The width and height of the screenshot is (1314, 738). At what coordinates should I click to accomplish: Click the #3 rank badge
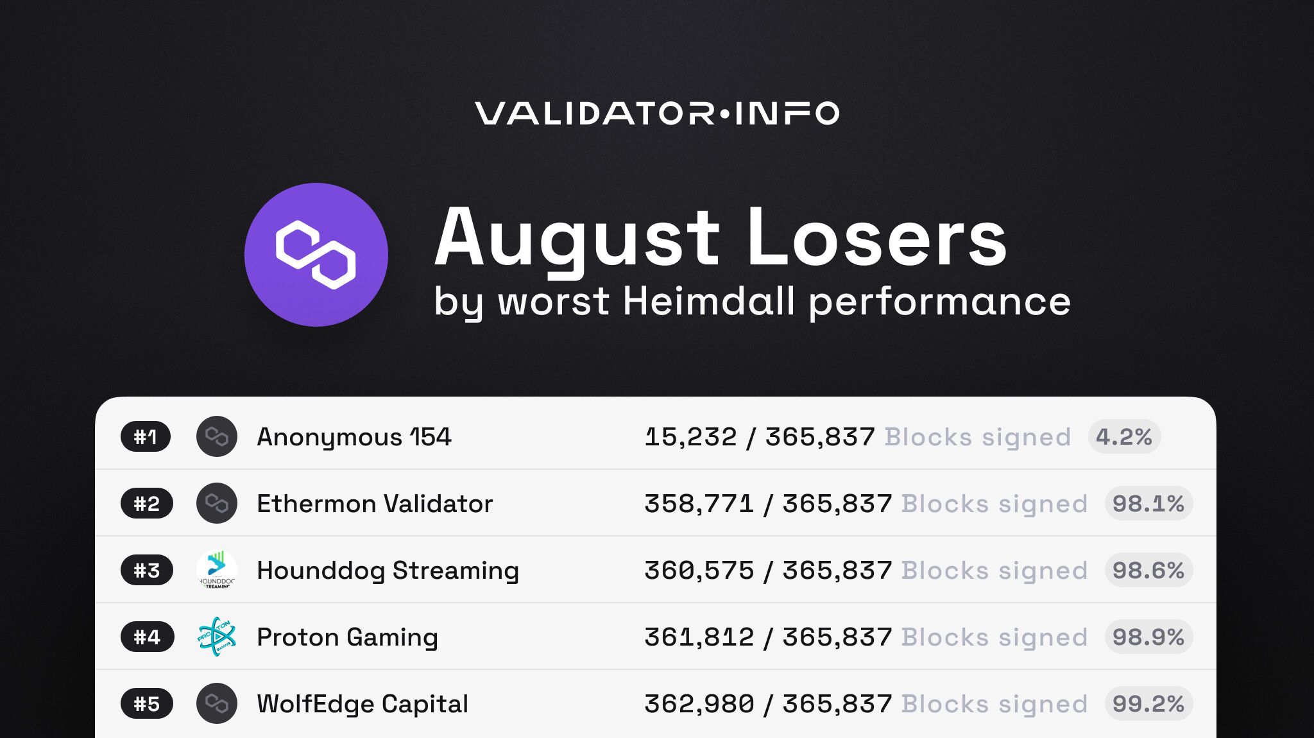(x=147, y=571)
